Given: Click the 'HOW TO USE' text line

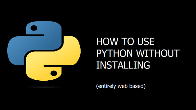Looking at the screenshot, I should pyautogui.click(x=125, y=42).
